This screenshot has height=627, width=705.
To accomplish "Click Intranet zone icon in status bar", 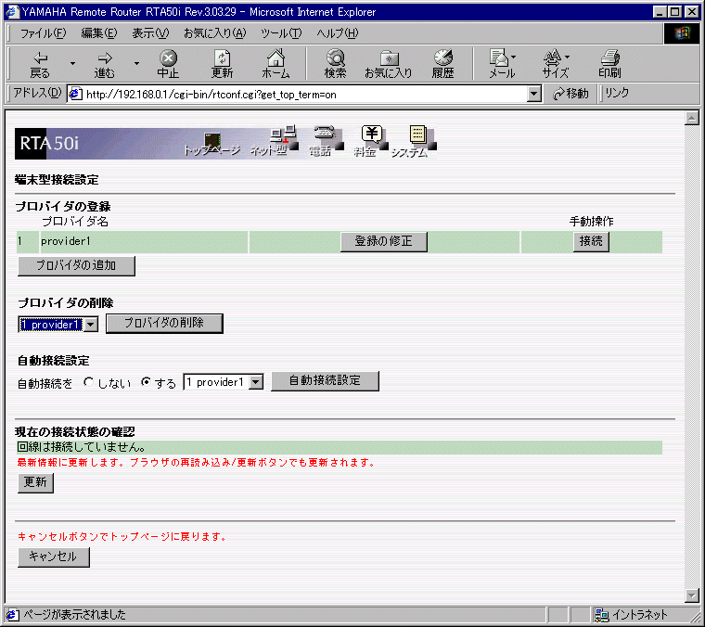I will 602,614.
